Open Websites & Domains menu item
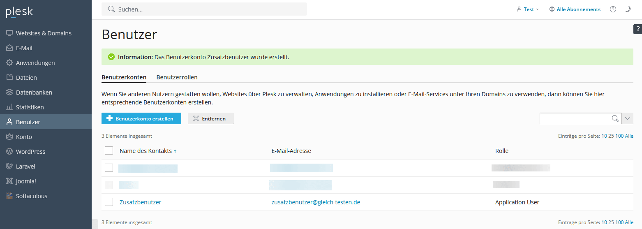 (x=44, y=33)
